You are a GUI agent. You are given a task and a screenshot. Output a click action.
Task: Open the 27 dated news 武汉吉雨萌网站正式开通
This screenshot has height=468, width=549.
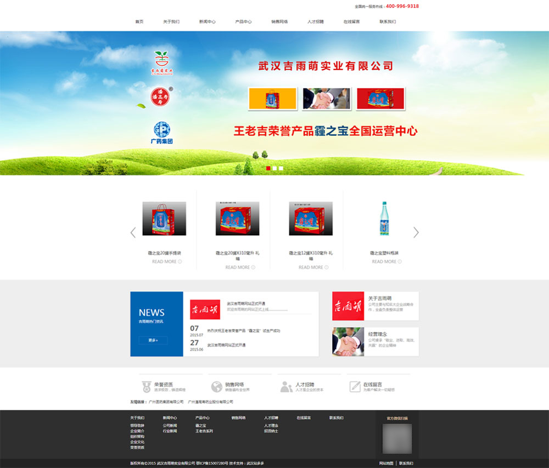(x=226, y=345)
